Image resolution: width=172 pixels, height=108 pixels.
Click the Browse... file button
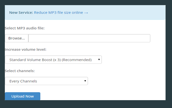(16, 38)
